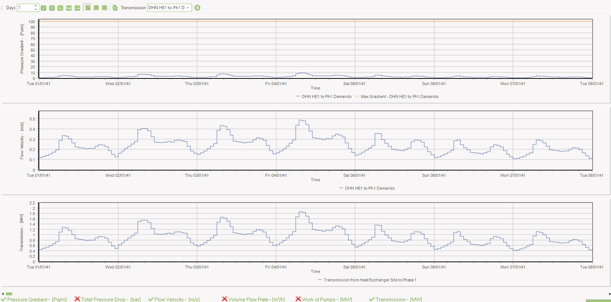Select the descending duration curve view

pos(96,8)
